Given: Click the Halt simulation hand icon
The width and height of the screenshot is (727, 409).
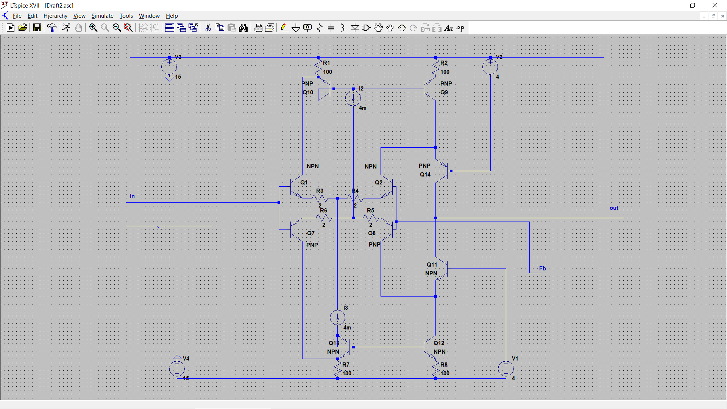Looking at the screenshot, I should [x=78, y=28].
